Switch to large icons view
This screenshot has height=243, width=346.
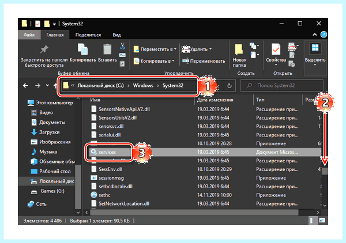pyautogui.click(x=322, y=221)
